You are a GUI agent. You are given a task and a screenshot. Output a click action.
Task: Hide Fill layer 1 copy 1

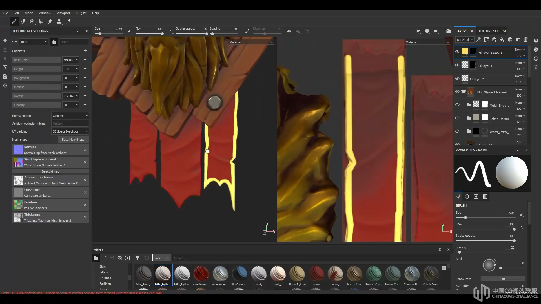457,52
